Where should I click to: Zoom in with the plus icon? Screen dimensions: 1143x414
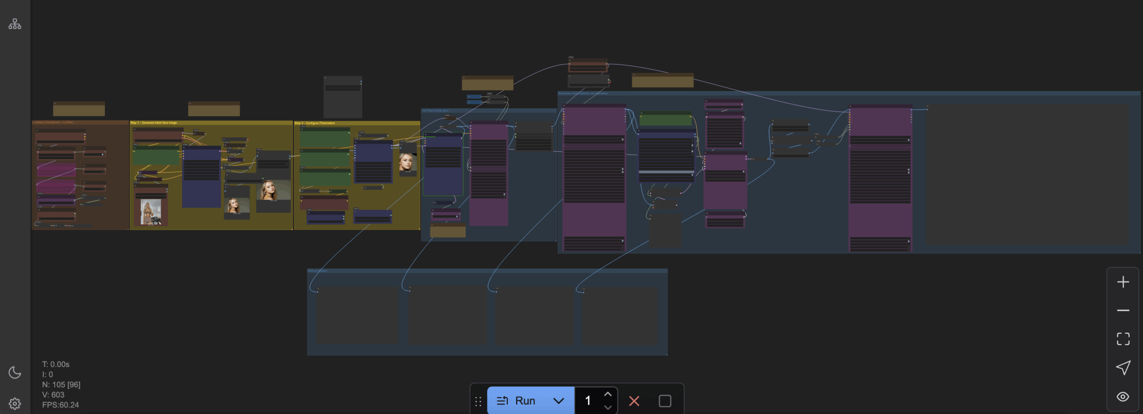[x=1123, y=282]
